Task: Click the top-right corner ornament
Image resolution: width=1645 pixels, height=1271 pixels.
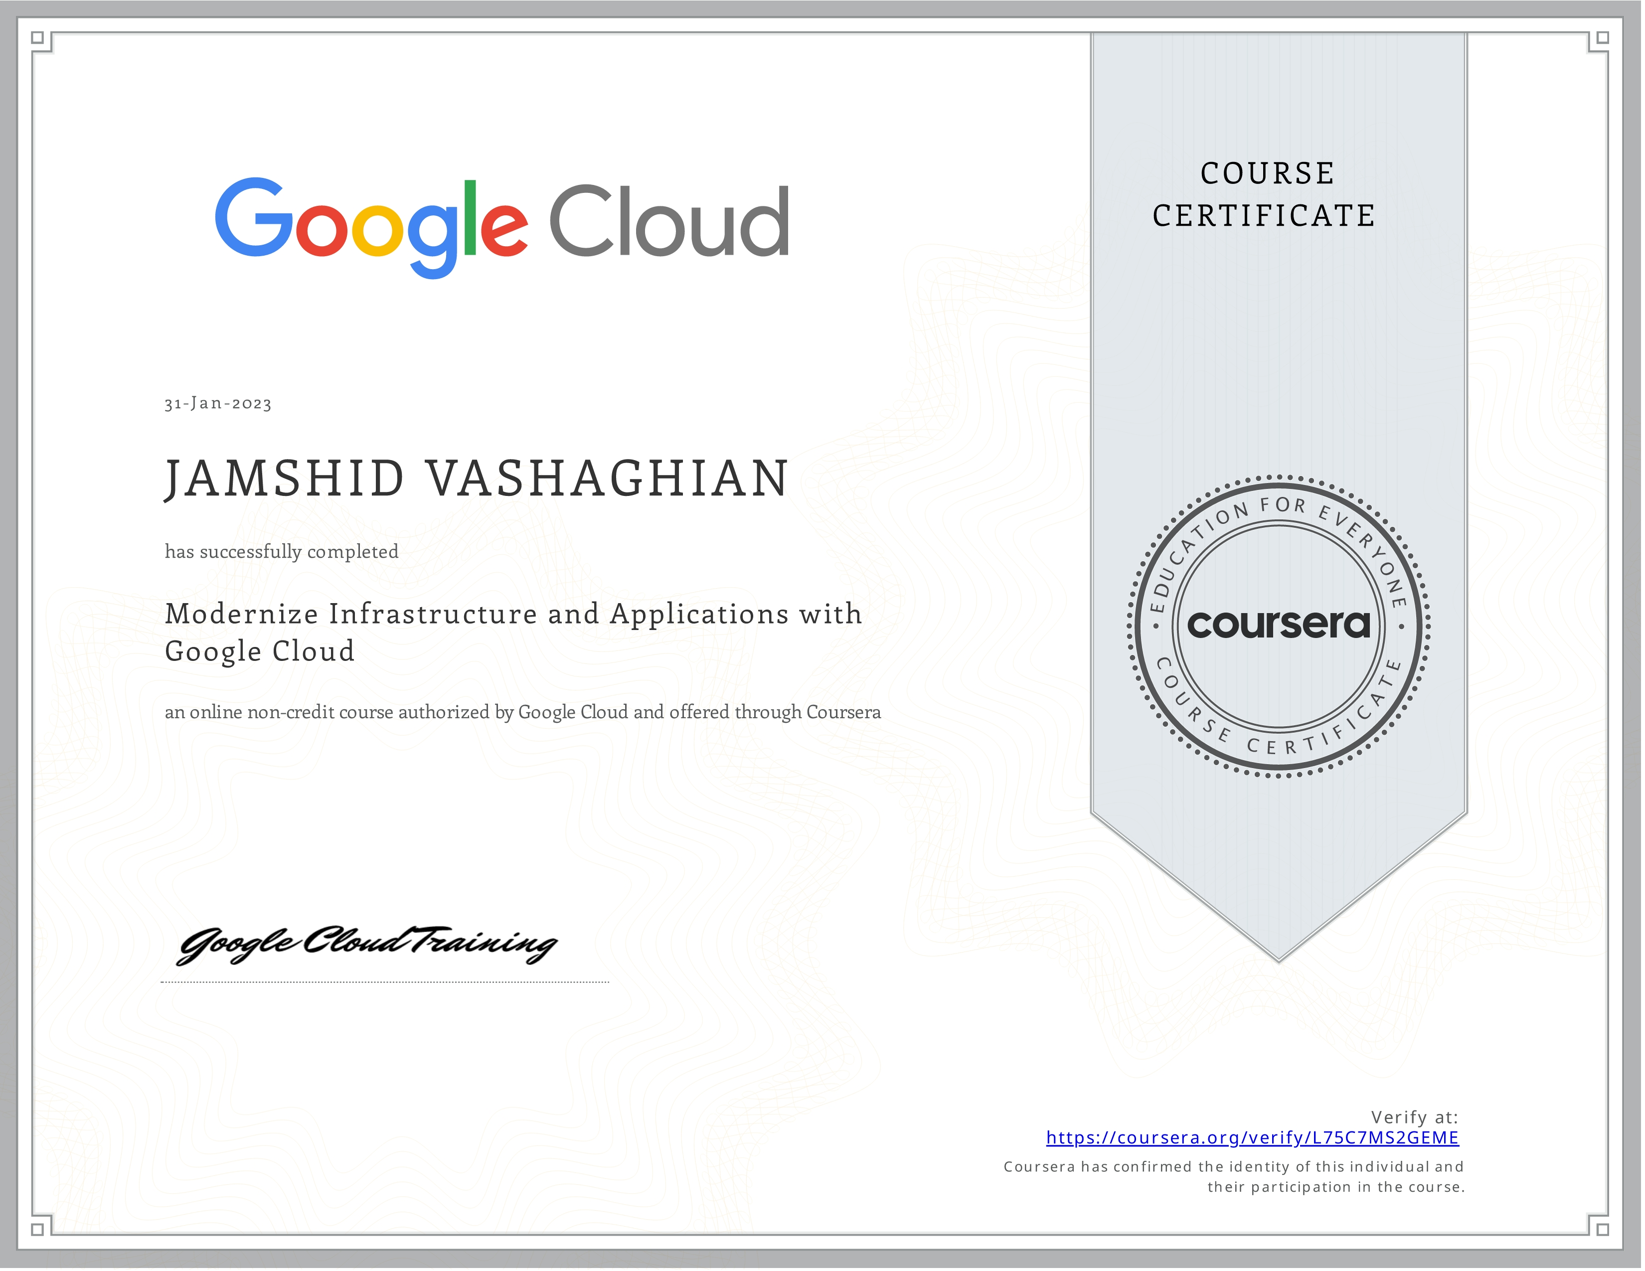Action: point(1602,38)
